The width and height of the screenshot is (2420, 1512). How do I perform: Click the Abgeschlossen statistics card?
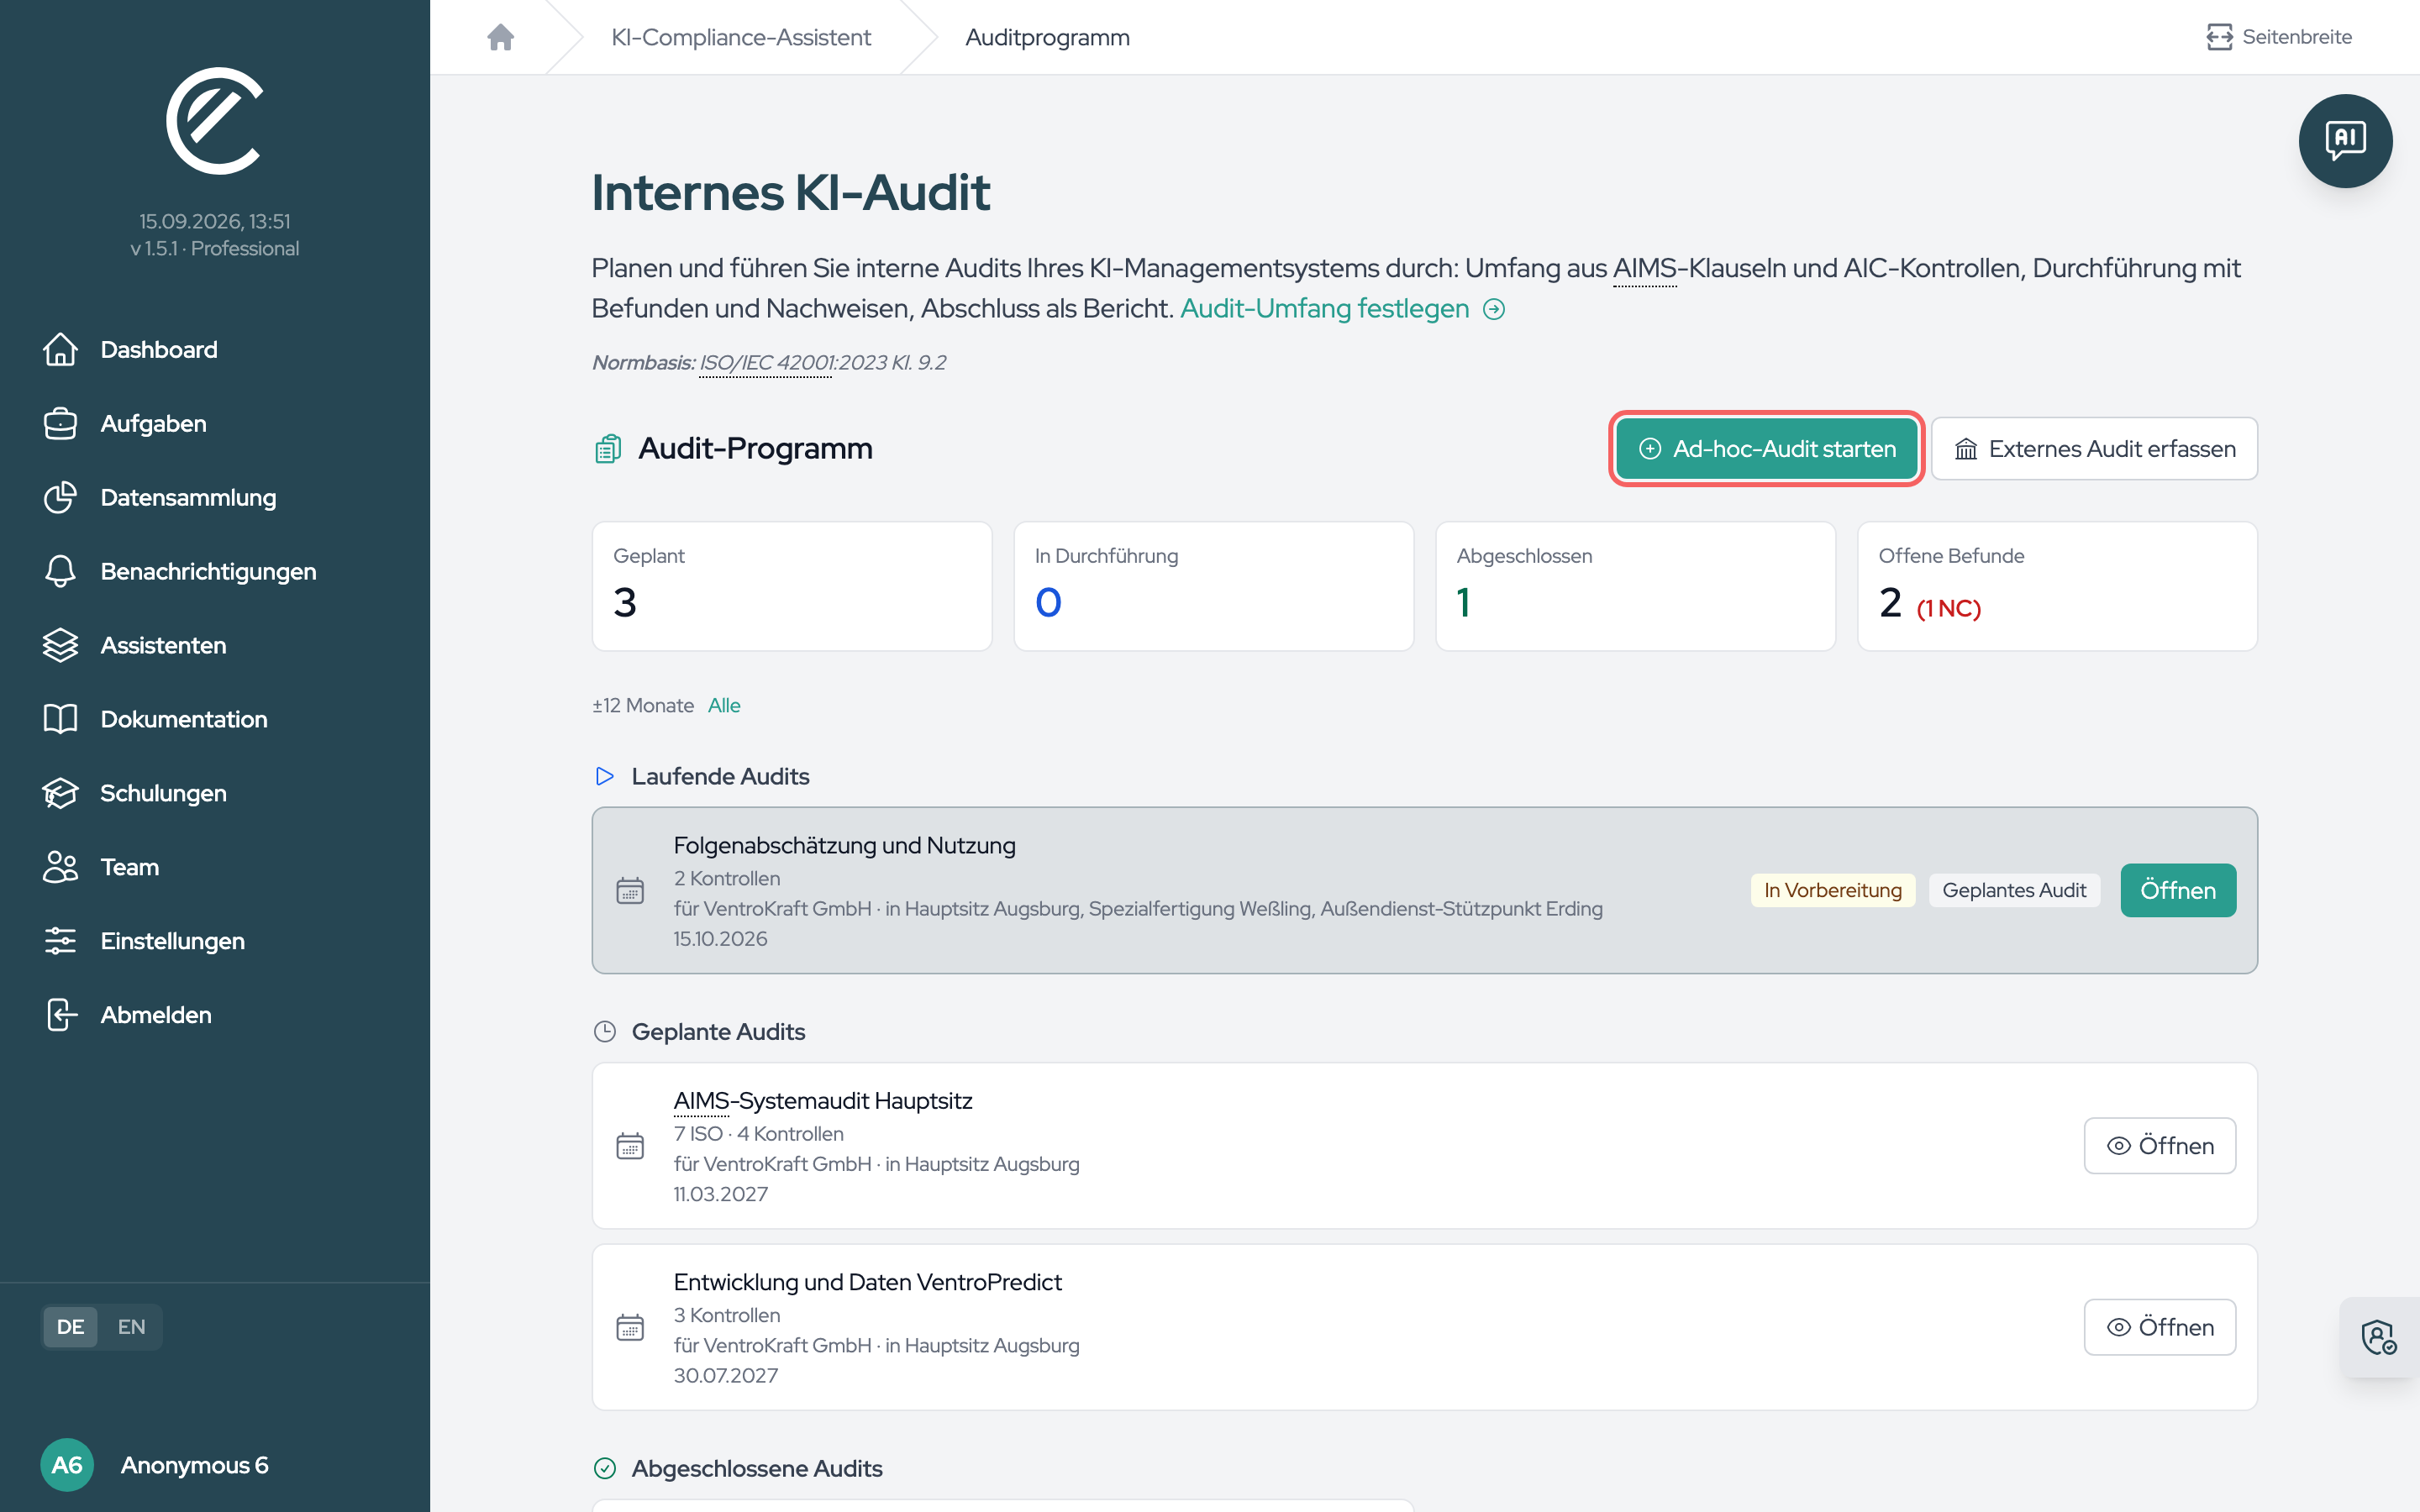click(1635, 586)
